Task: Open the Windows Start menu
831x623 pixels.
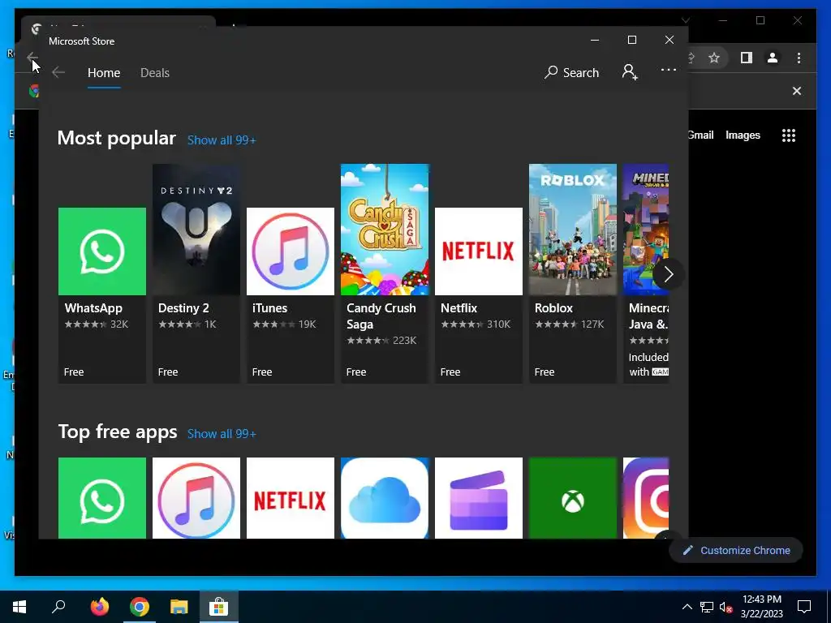Action: pos(19,607)
